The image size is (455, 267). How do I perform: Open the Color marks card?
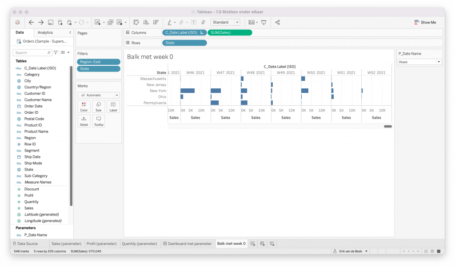click(84, 106)
